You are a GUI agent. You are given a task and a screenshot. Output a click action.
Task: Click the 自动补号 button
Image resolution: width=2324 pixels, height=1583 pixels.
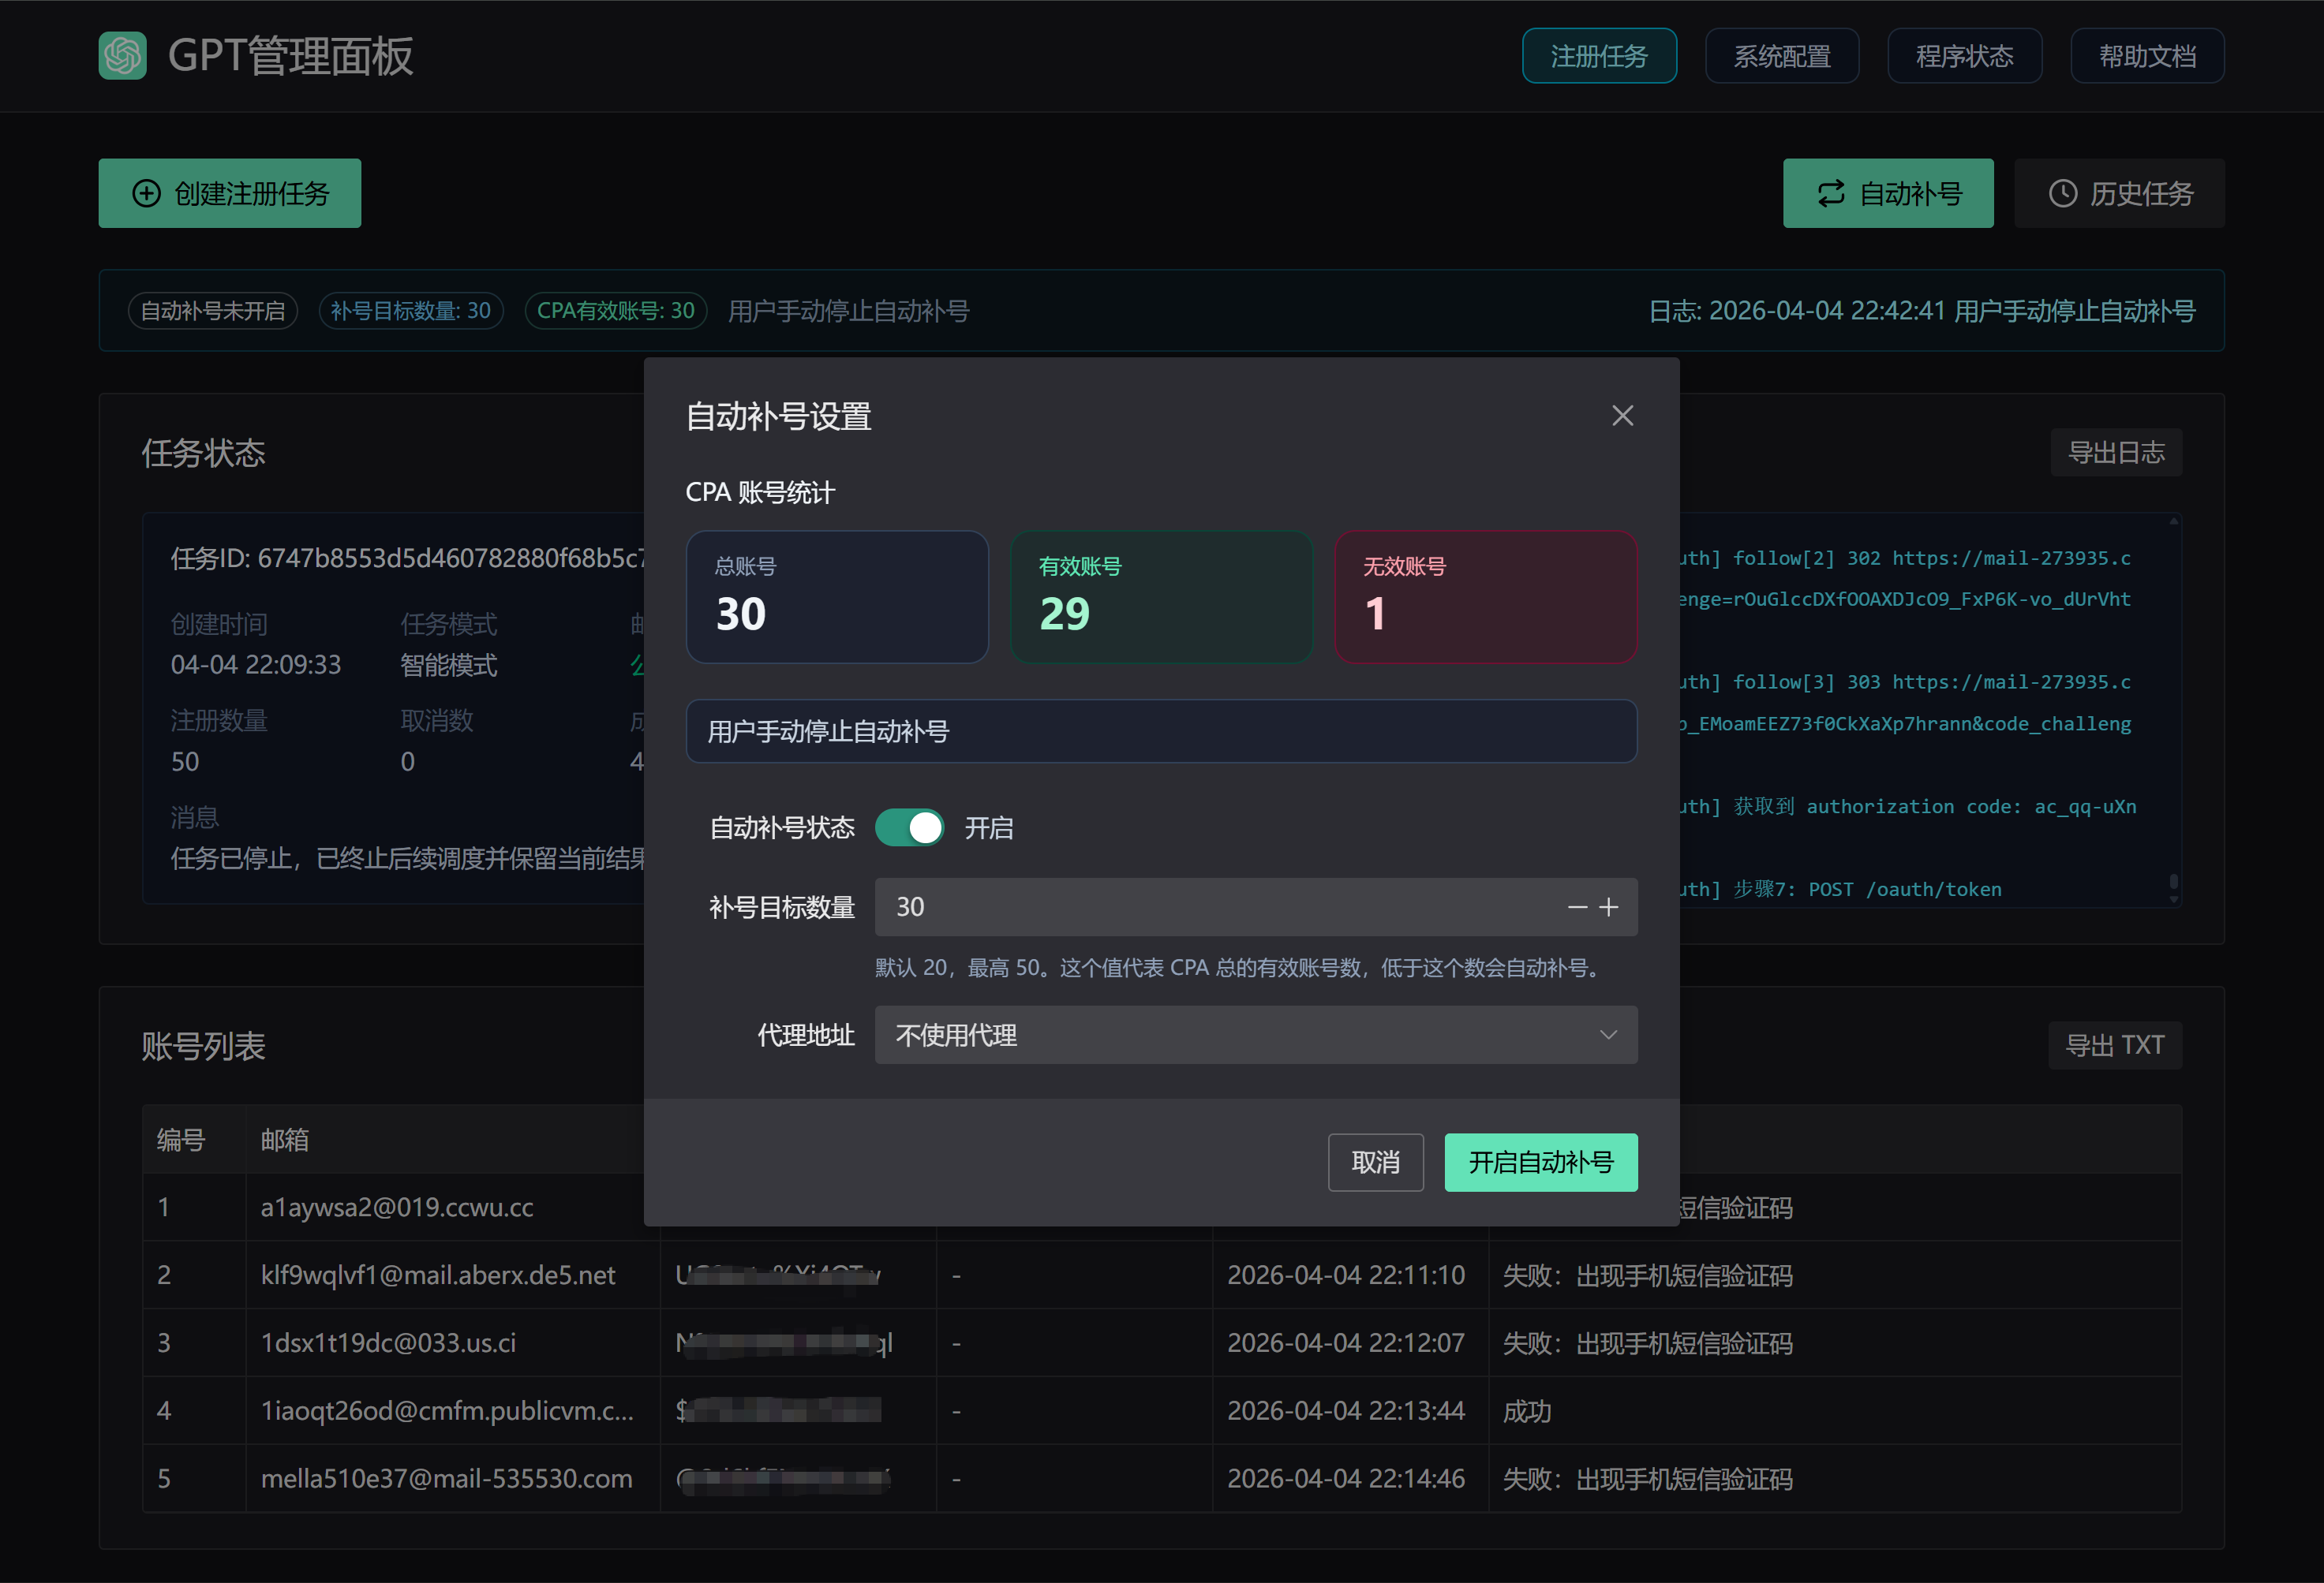(x=1888, y=194)
